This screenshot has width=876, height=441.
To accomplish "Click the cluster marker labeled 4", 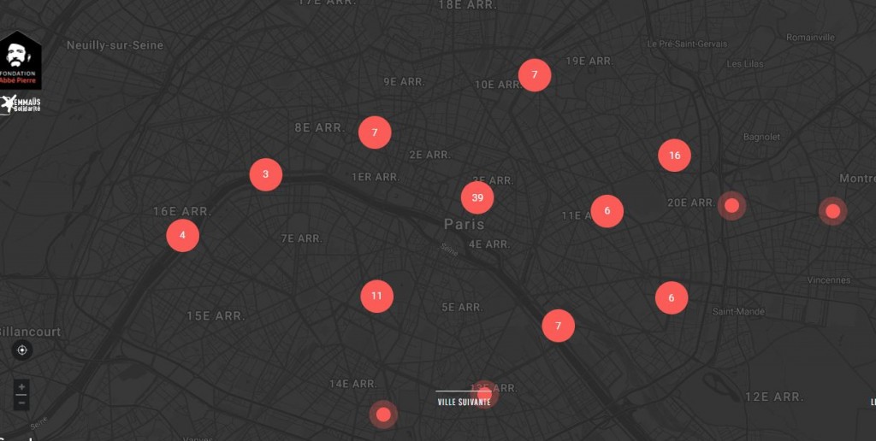I will 182,235.
